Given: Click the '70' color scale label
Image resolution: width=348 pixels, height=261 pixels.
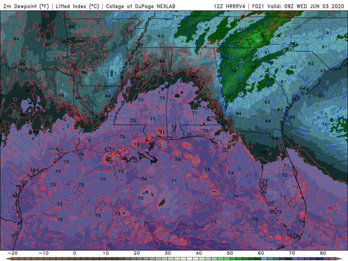Looking at the screenshot, I should (x=292, y=253).
